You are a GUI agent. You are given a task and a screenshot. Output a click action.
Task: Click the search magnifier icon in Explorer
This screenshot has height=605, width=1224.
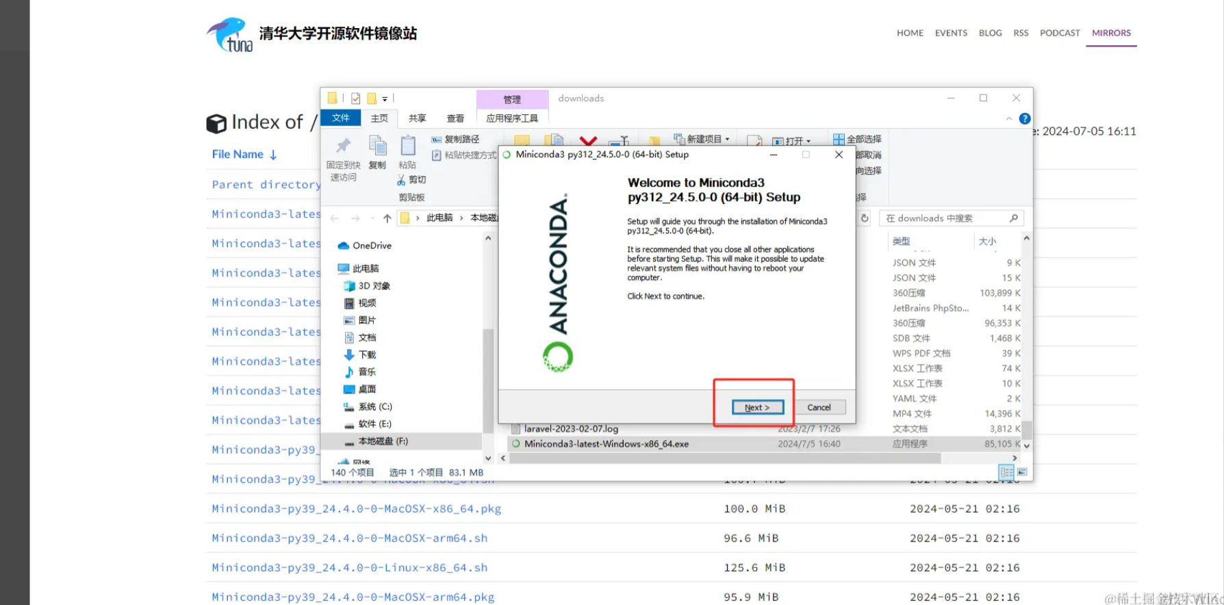click(1014, 218)
